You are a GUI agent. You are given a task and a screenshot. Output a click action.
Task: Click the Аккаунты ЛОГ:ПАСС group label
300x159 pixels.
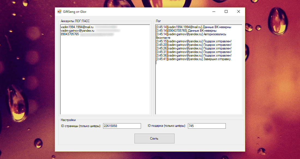[x=75, y=21]
